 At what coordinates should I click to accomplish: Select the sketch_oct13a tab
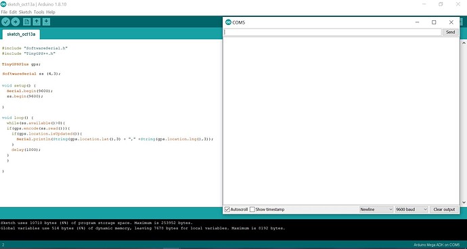tap(21, 35)
